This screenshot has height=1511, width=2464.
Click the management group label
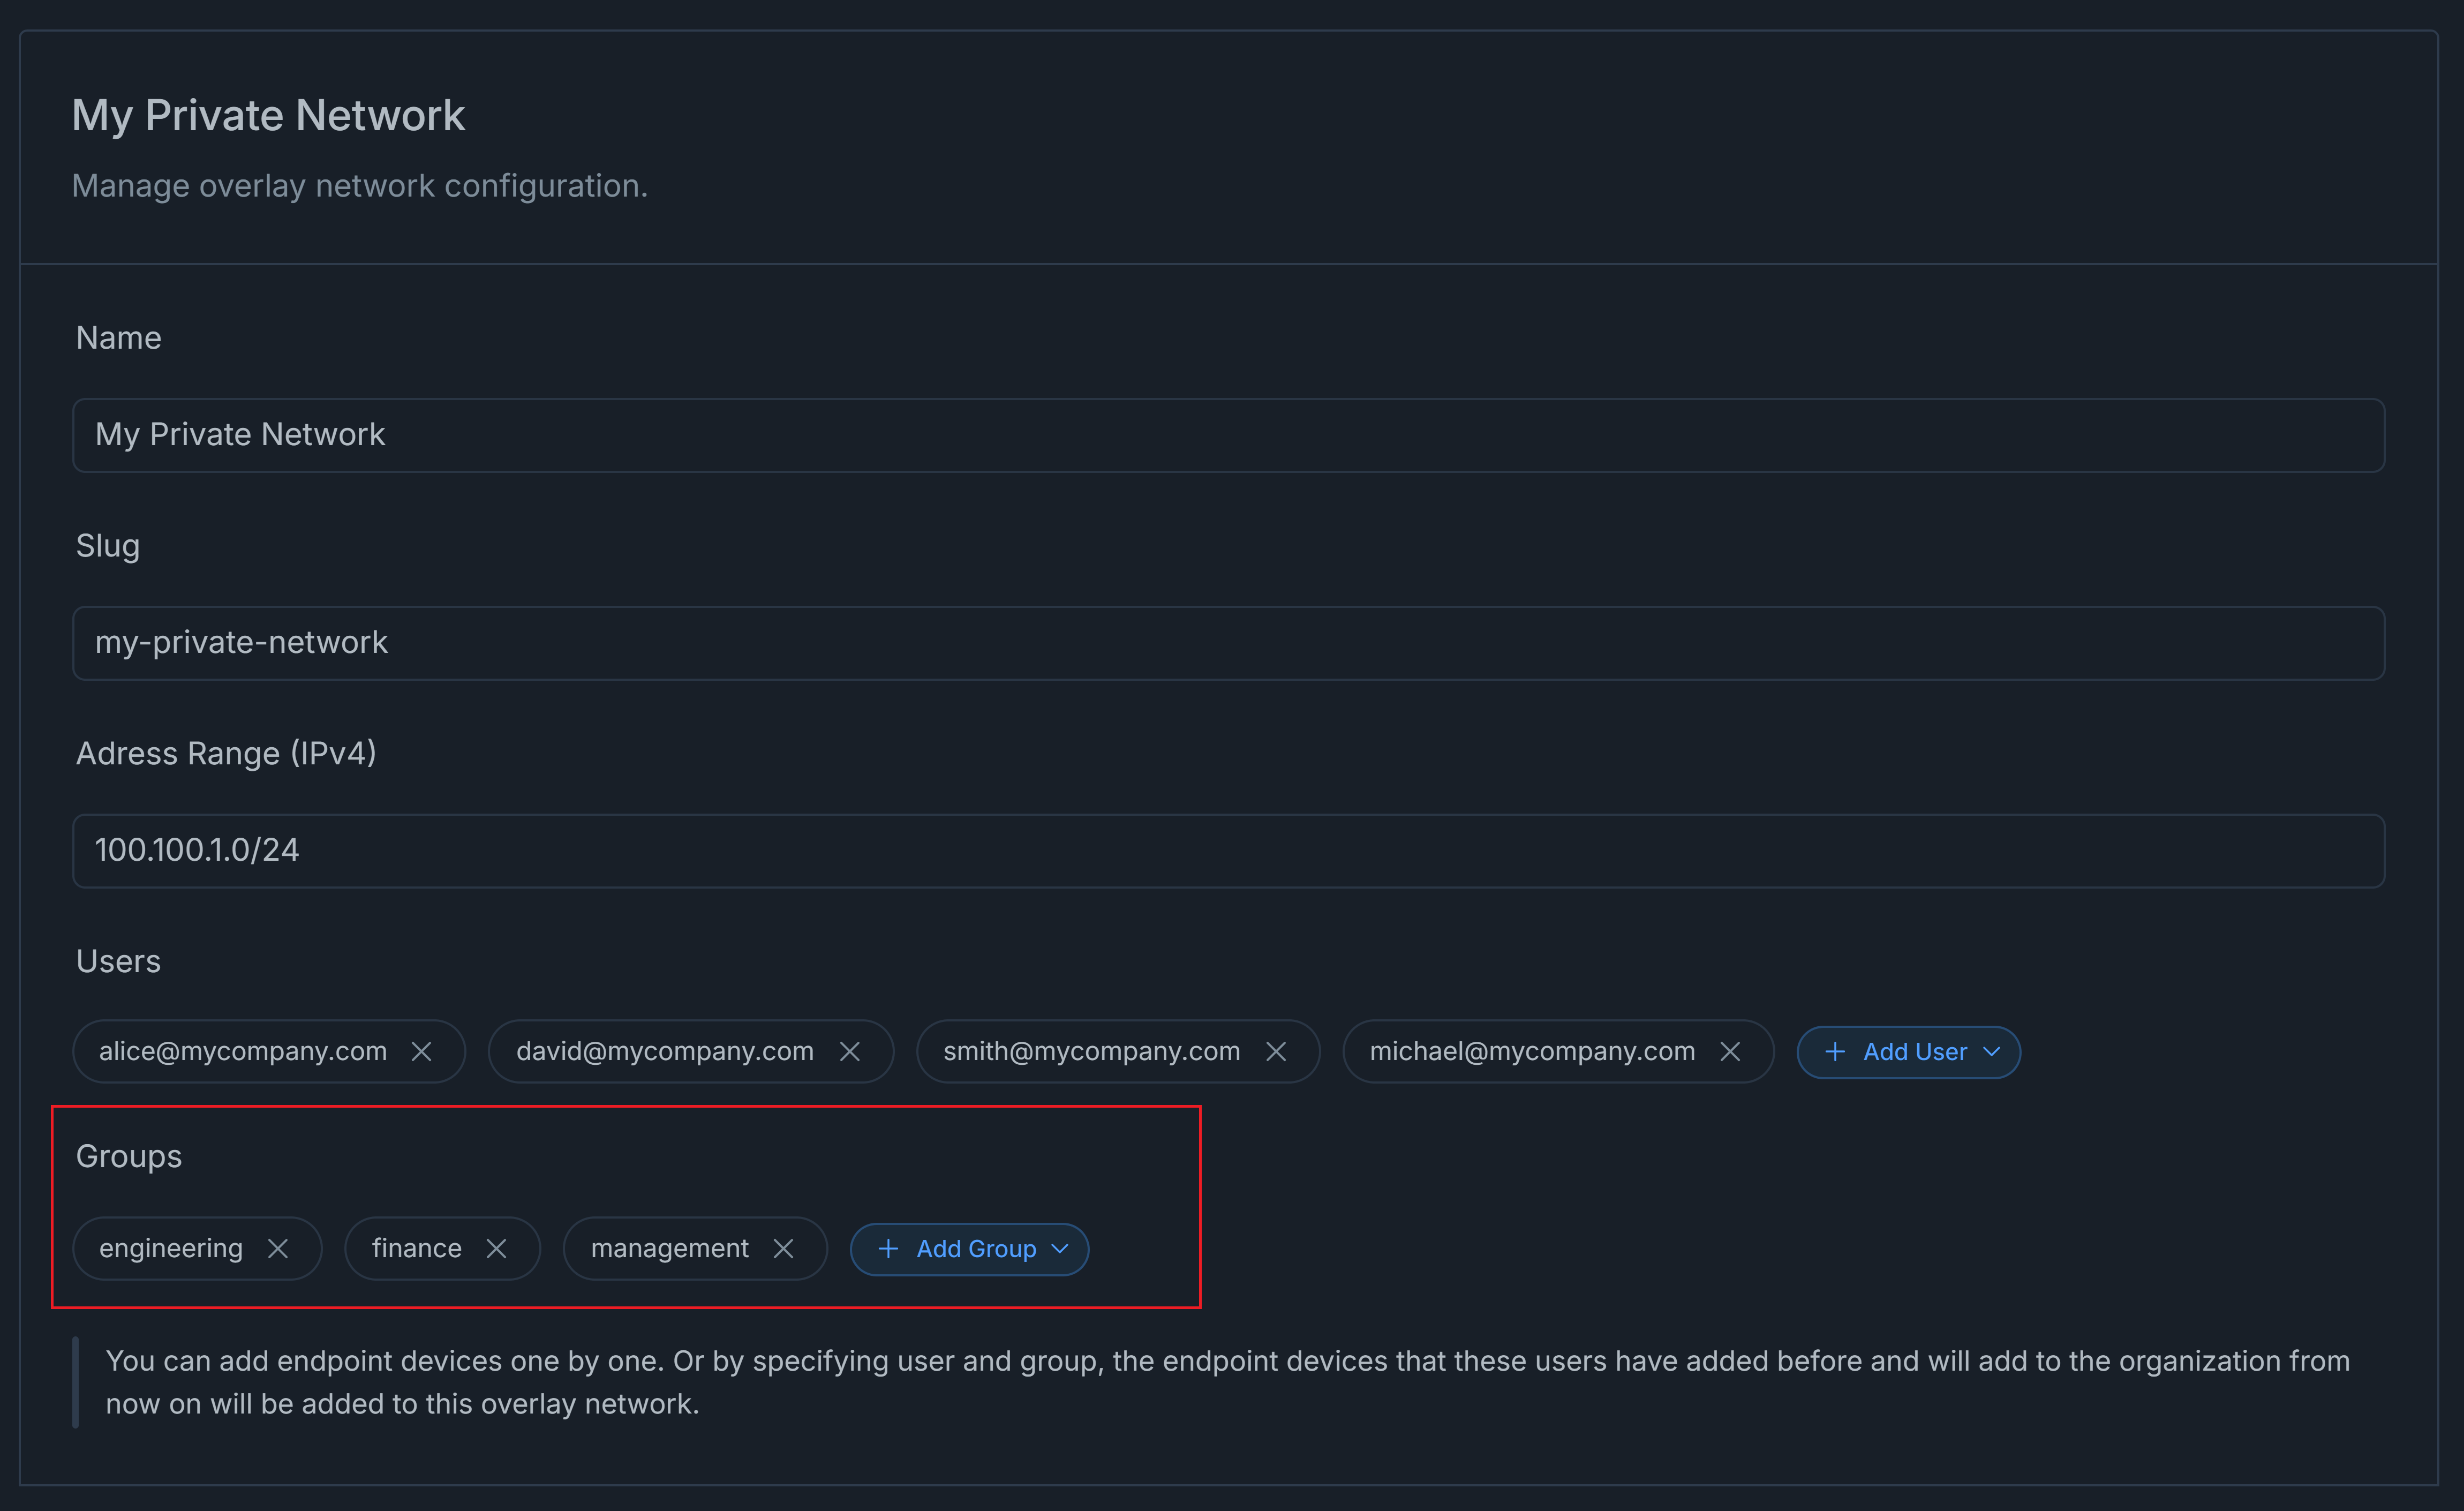click(x=670, y=1248)
